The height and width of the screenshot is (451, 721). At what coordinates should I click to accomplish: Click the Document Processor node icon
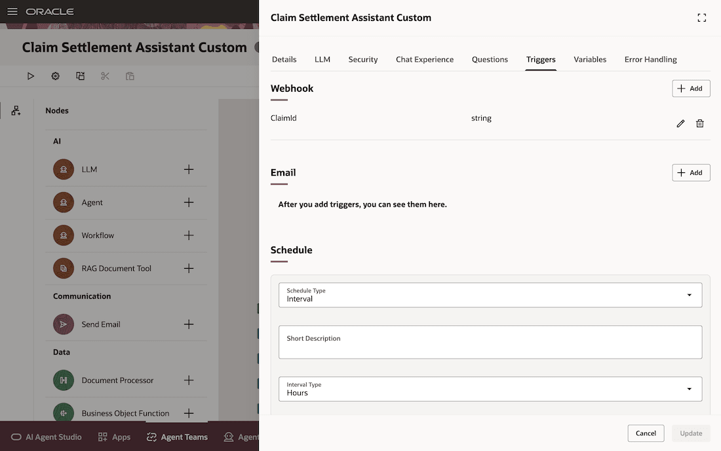(x=64, y=380)
